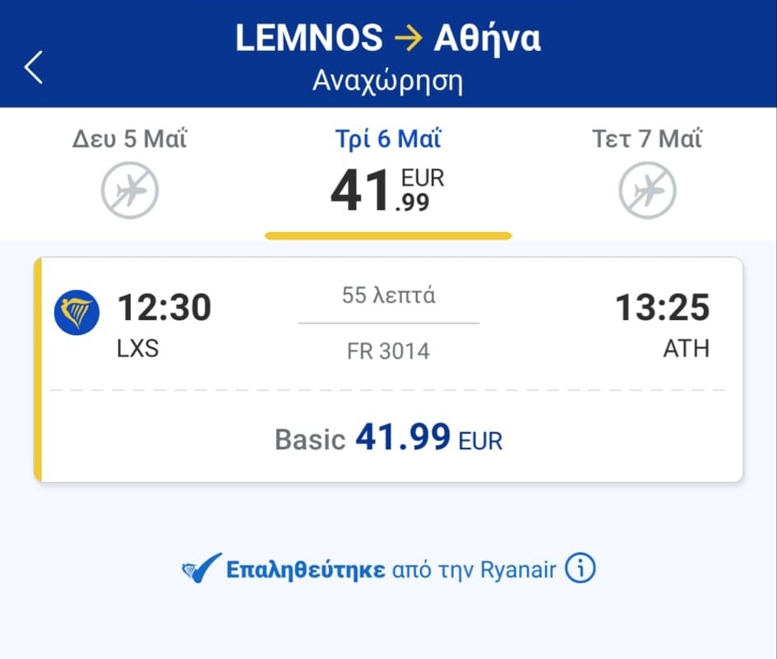Click the 12:30 LXS departure time

(164, 309)
